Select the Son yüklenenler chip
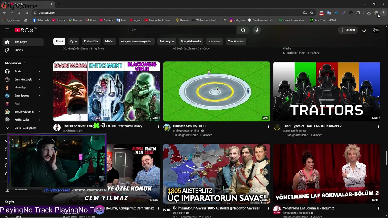 (x=191, y=41)
